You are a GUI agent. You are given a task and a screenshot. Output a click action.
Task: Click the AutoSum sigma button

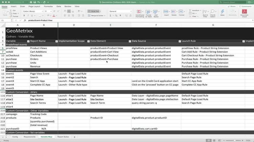(x=194, y=10)
